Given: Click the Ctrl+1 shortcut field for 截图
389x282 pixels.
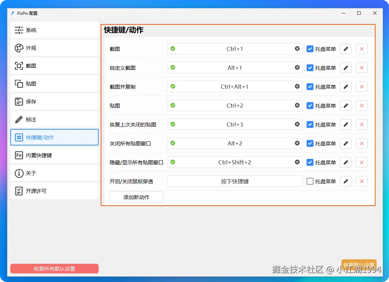Looking at the screenshot, I should [x=235, y=49].
